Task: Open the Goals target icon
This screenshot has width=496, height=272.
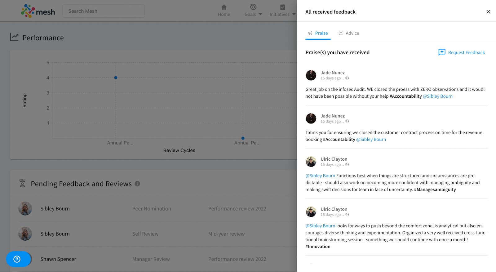Action: (x=253, y=7)
